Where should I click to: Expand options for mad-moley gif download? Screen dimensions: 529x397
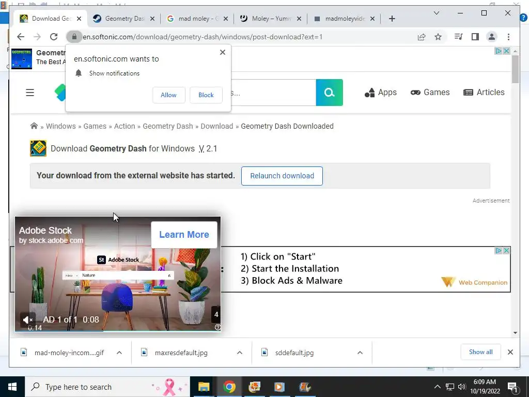point(119,353)
